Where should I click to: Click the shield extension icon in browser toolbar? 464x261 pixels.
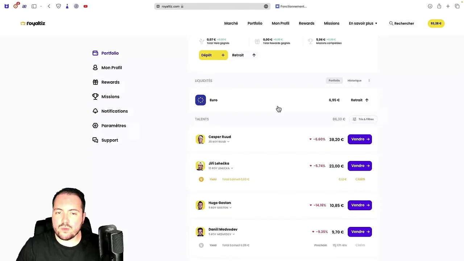[x=58, y=6]
